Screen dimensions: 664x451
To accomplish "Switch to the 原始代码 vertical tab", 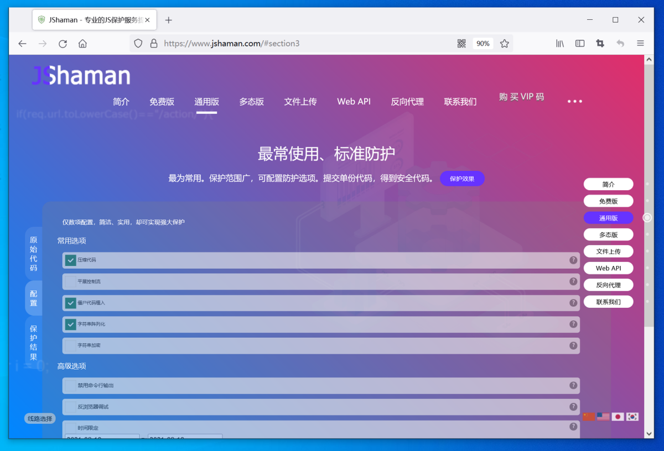I will (x=33, y=254).
